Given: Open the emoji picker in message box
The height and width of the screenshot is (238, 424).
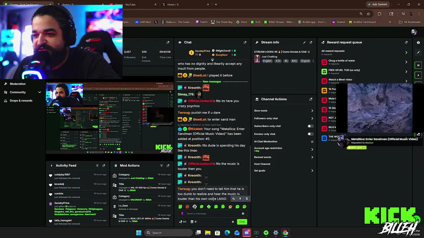Looking at the screenshot, I should (x=243, y=214).
